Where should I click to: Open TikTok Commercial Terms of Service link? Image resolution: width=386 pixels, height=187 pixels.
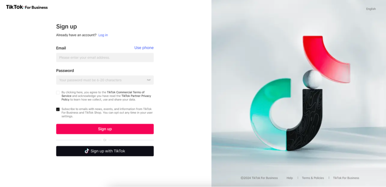pos(126,92)
